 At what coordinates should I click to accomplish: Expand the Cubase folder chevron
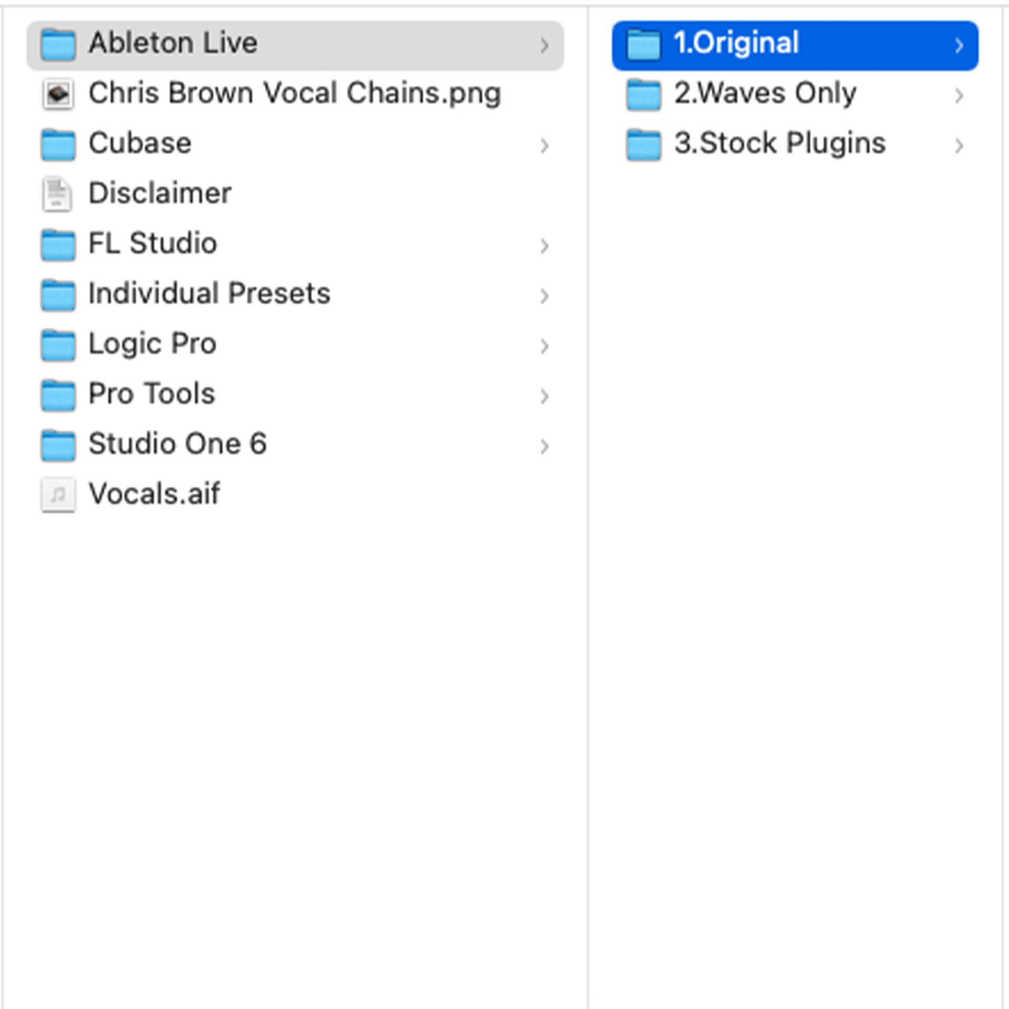click(544, 146)
